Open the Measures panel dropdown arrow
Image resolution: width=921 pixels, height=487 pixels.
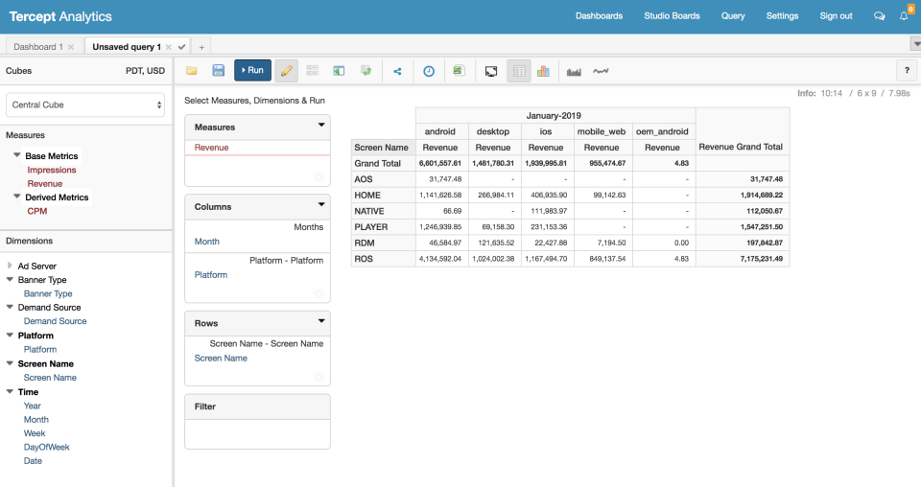(x=321, y=125)
